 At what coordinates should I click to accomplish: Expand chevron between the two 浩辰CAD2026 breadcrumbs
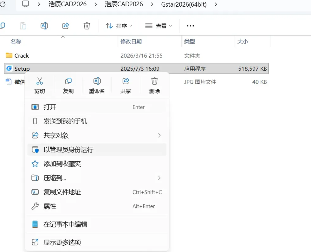click(96, 4)
